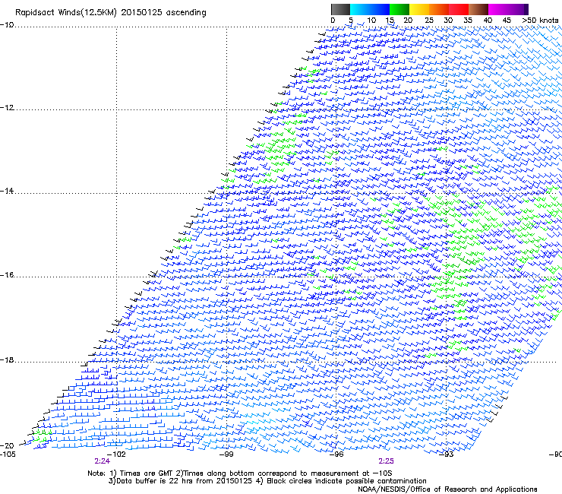Click the plot title 'Rapidscat Winds(12.5KM) 20150125 ascending'
The height and width of the screenshot is (494, 562).
111,13
